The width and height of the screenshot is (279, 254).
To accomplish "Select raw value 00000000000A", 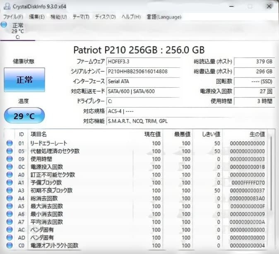I will pyautogui.click(x=247, y=222).
